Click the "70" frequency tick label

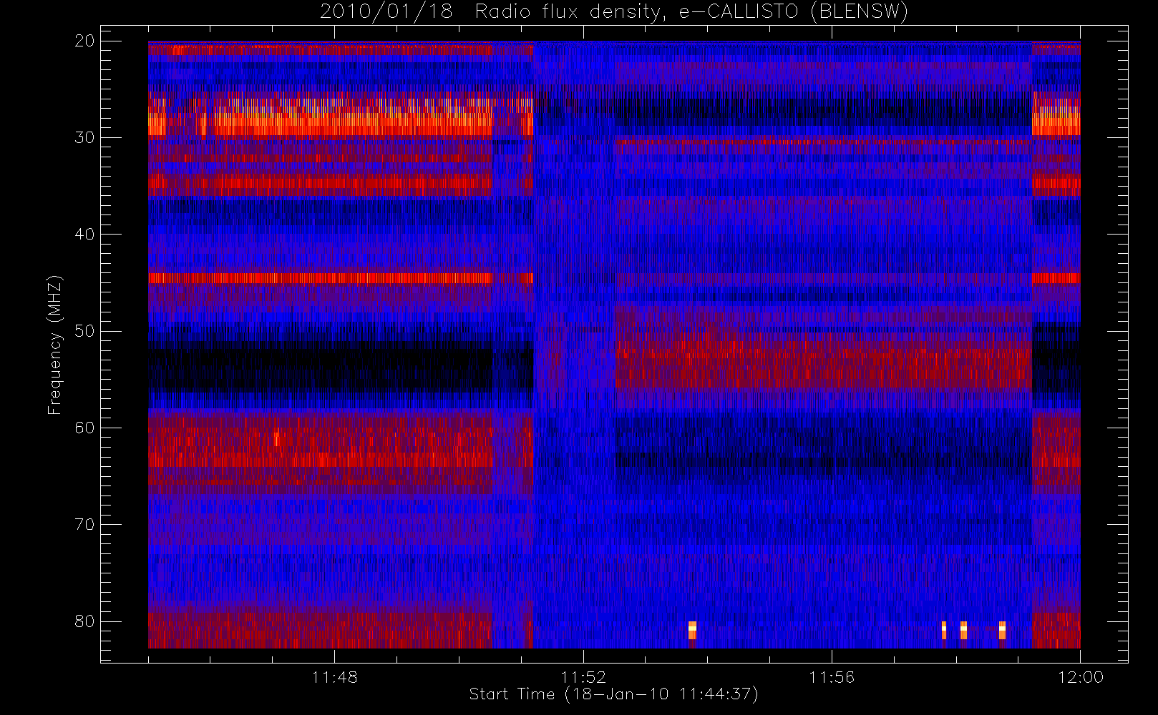point(84,524)
